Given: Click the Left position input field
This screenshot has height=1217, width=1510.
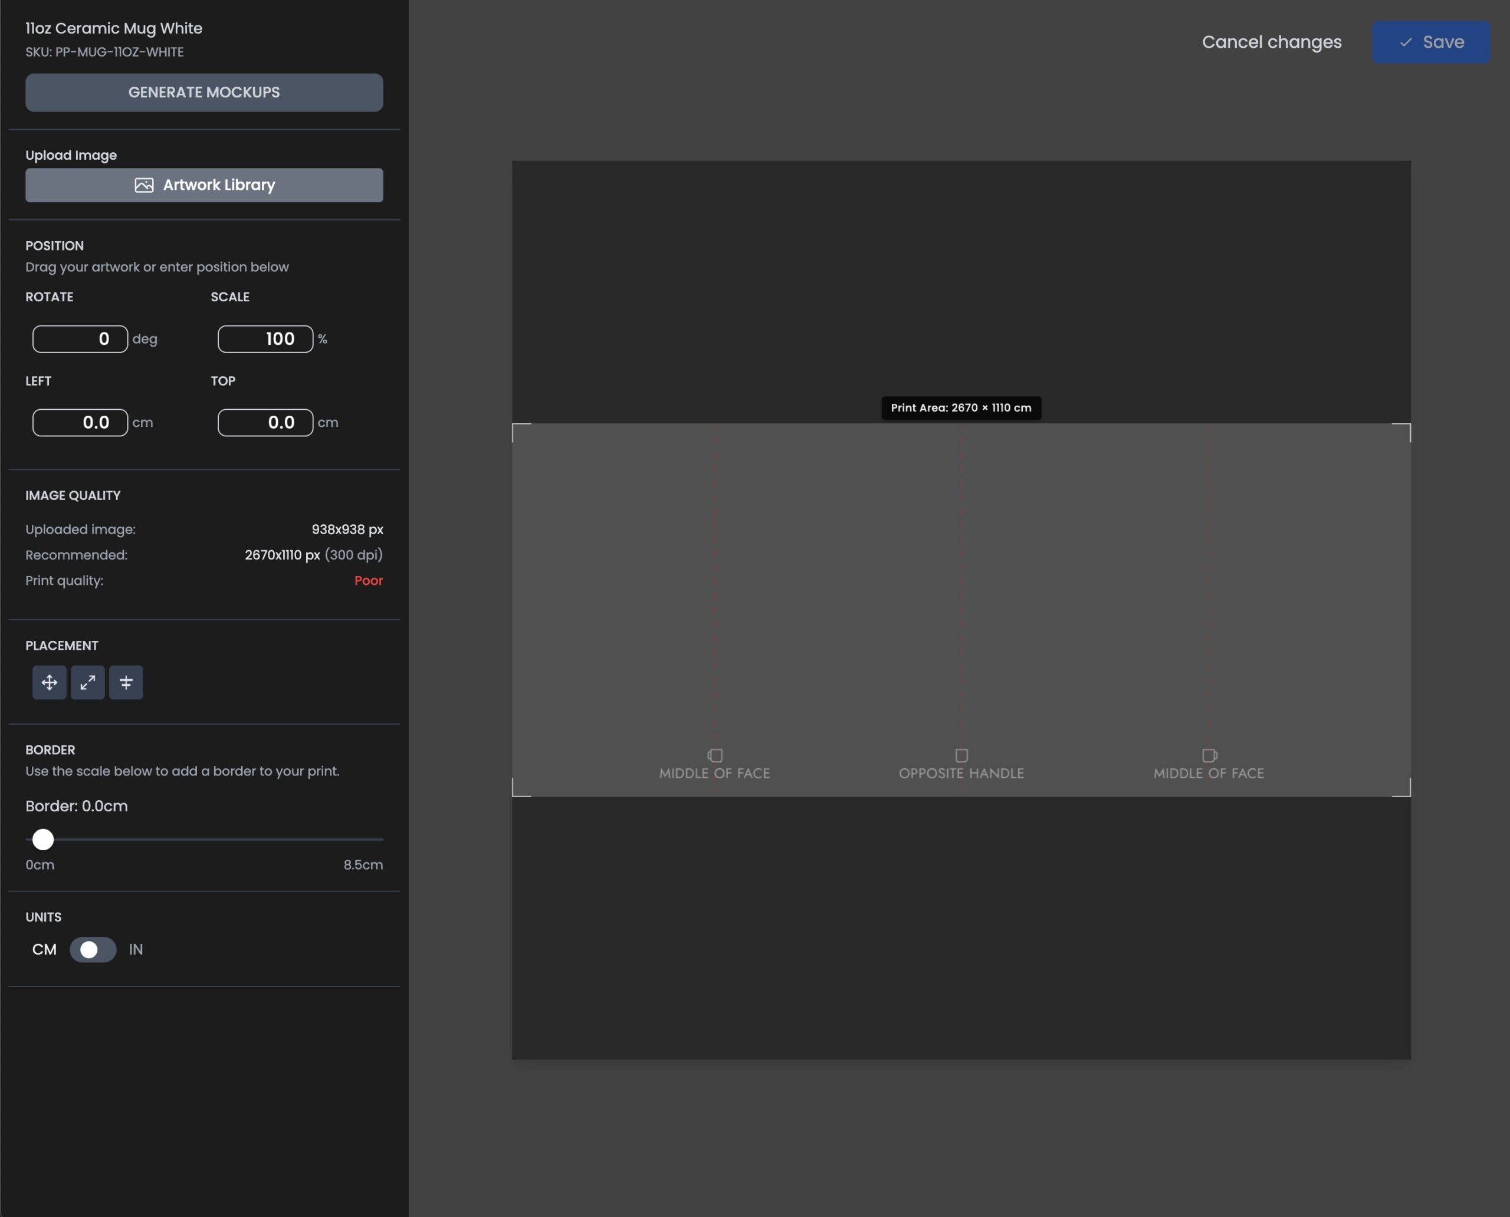Looking at the screenshot, I should point(80,422).
